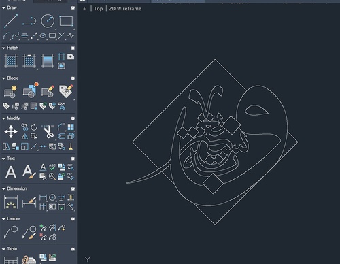Collapse the Block section

tap(3, 78)
